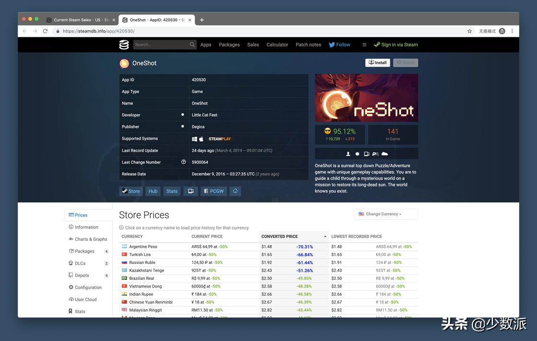Click the trading cards icon in categories row
Screen dimensions: 537x341
366,154
